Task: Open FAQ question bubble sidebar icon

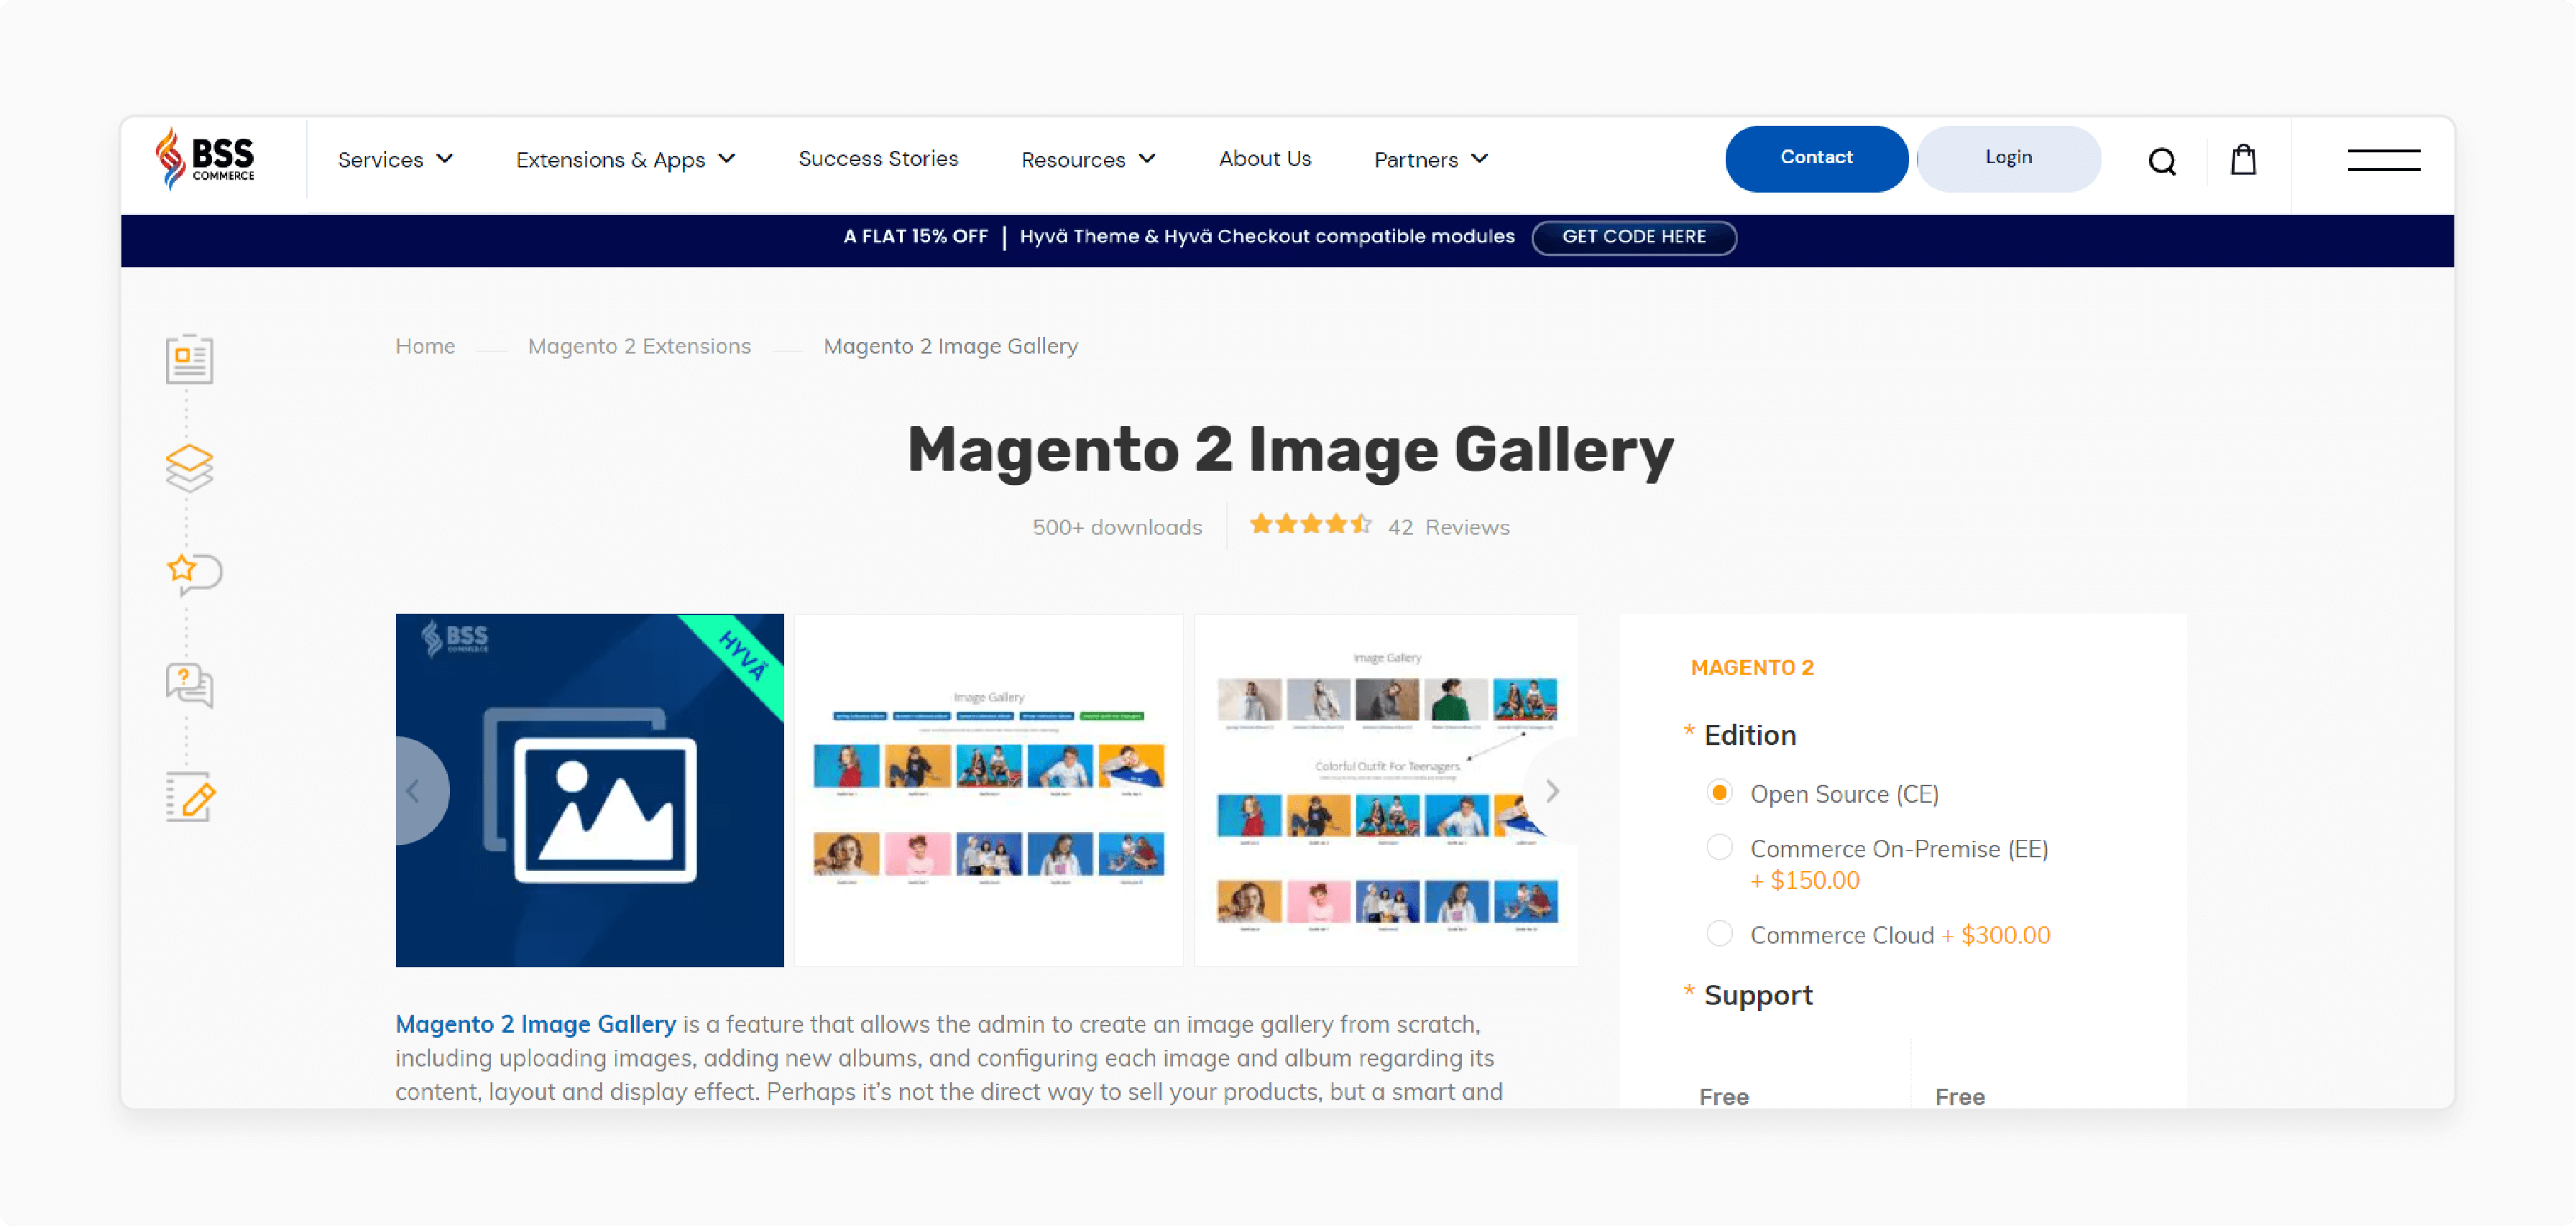Action: (189, 686)
